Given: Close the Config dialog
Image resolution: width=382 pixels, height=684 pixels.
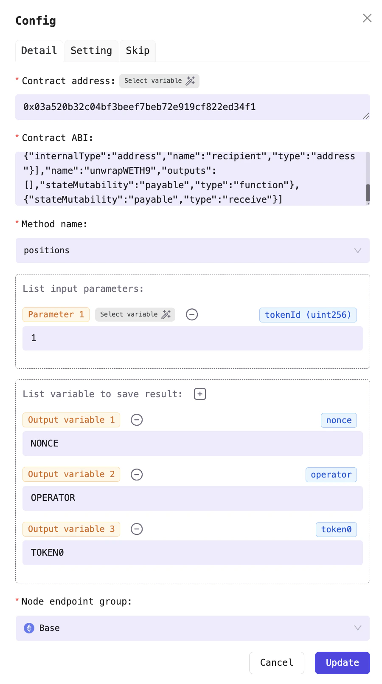Looking at the screenshot, I should pyautogui.click(x=367, y=18).
